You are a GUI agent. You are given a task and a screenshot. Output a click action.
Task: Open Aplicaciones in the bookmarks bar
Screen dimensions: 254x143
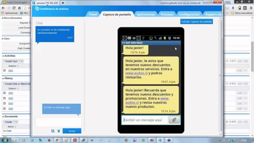tap(9, 13)
